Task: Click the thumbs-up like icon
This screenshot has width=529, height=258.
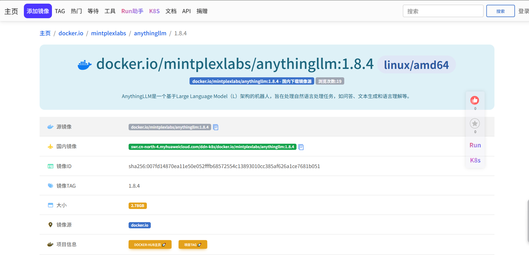Action: [475, 100]
